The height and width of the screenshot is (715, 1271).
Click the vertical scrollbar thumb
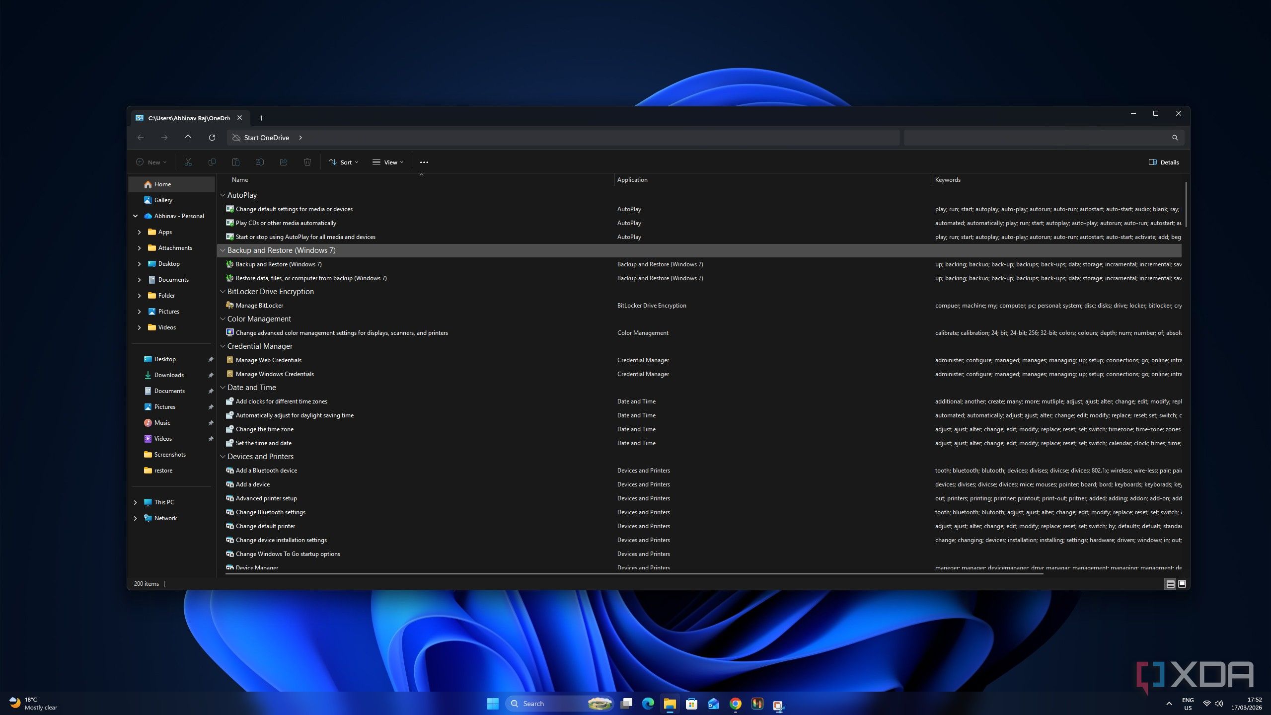[1186, 204]
